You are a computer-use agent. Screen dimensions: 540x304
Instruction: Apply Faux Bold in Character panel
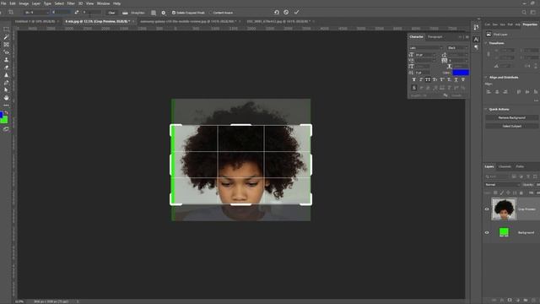coord(414,79)
